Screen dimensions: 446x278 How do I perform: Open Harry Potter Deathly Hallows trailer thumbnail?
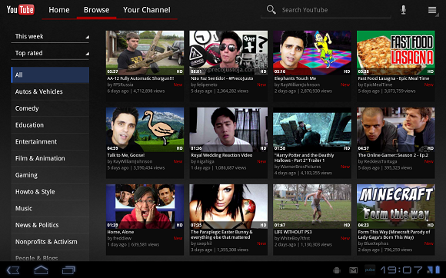click(x=312, y=130)
